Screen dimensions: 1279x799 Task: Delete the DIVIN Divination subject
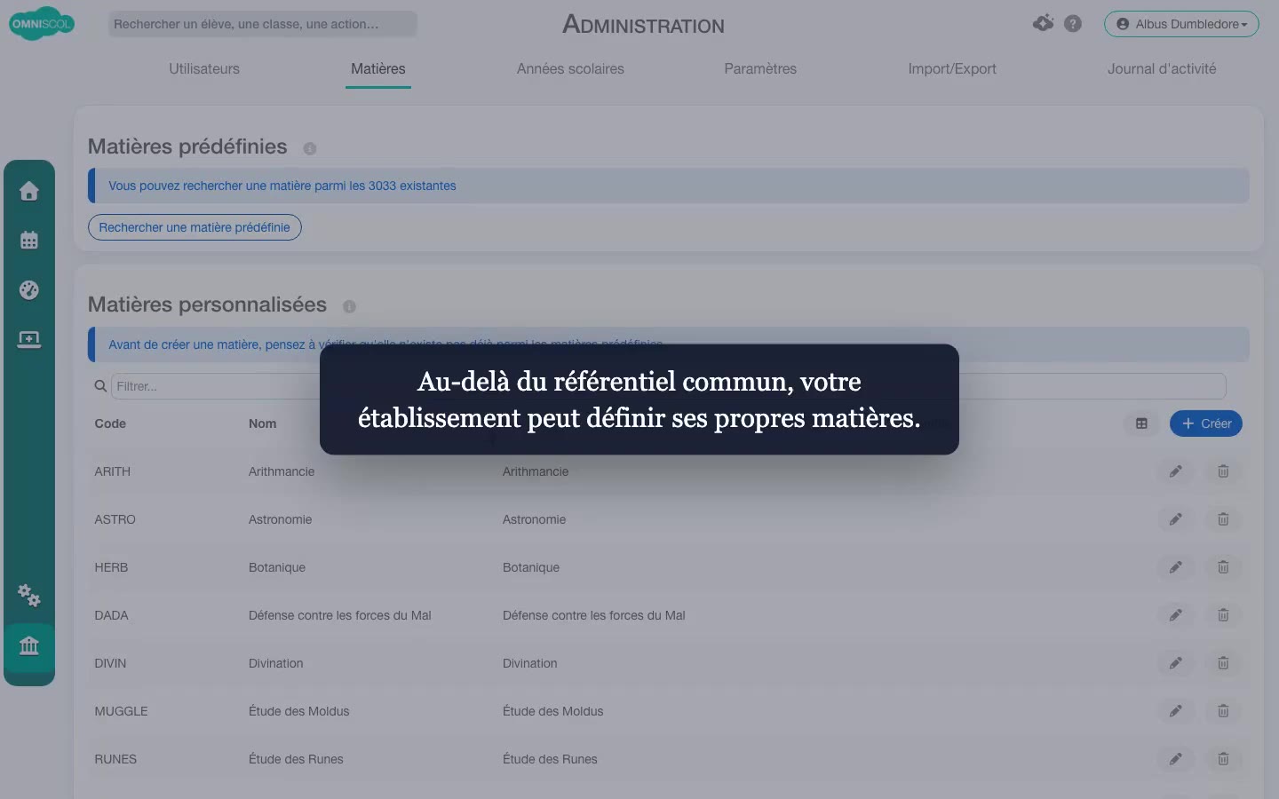pyautogui.click(x=1223, y=663)
